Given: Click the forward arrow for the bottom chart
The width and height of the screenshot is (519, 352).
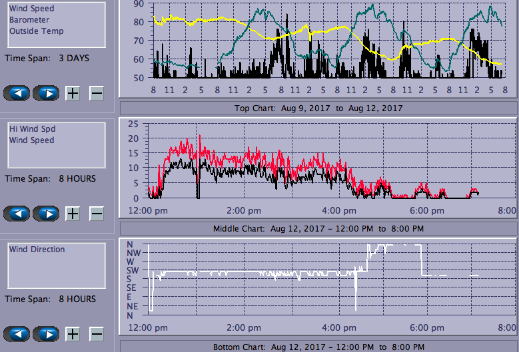Looking at the screenshot, I should pos(47,334).
